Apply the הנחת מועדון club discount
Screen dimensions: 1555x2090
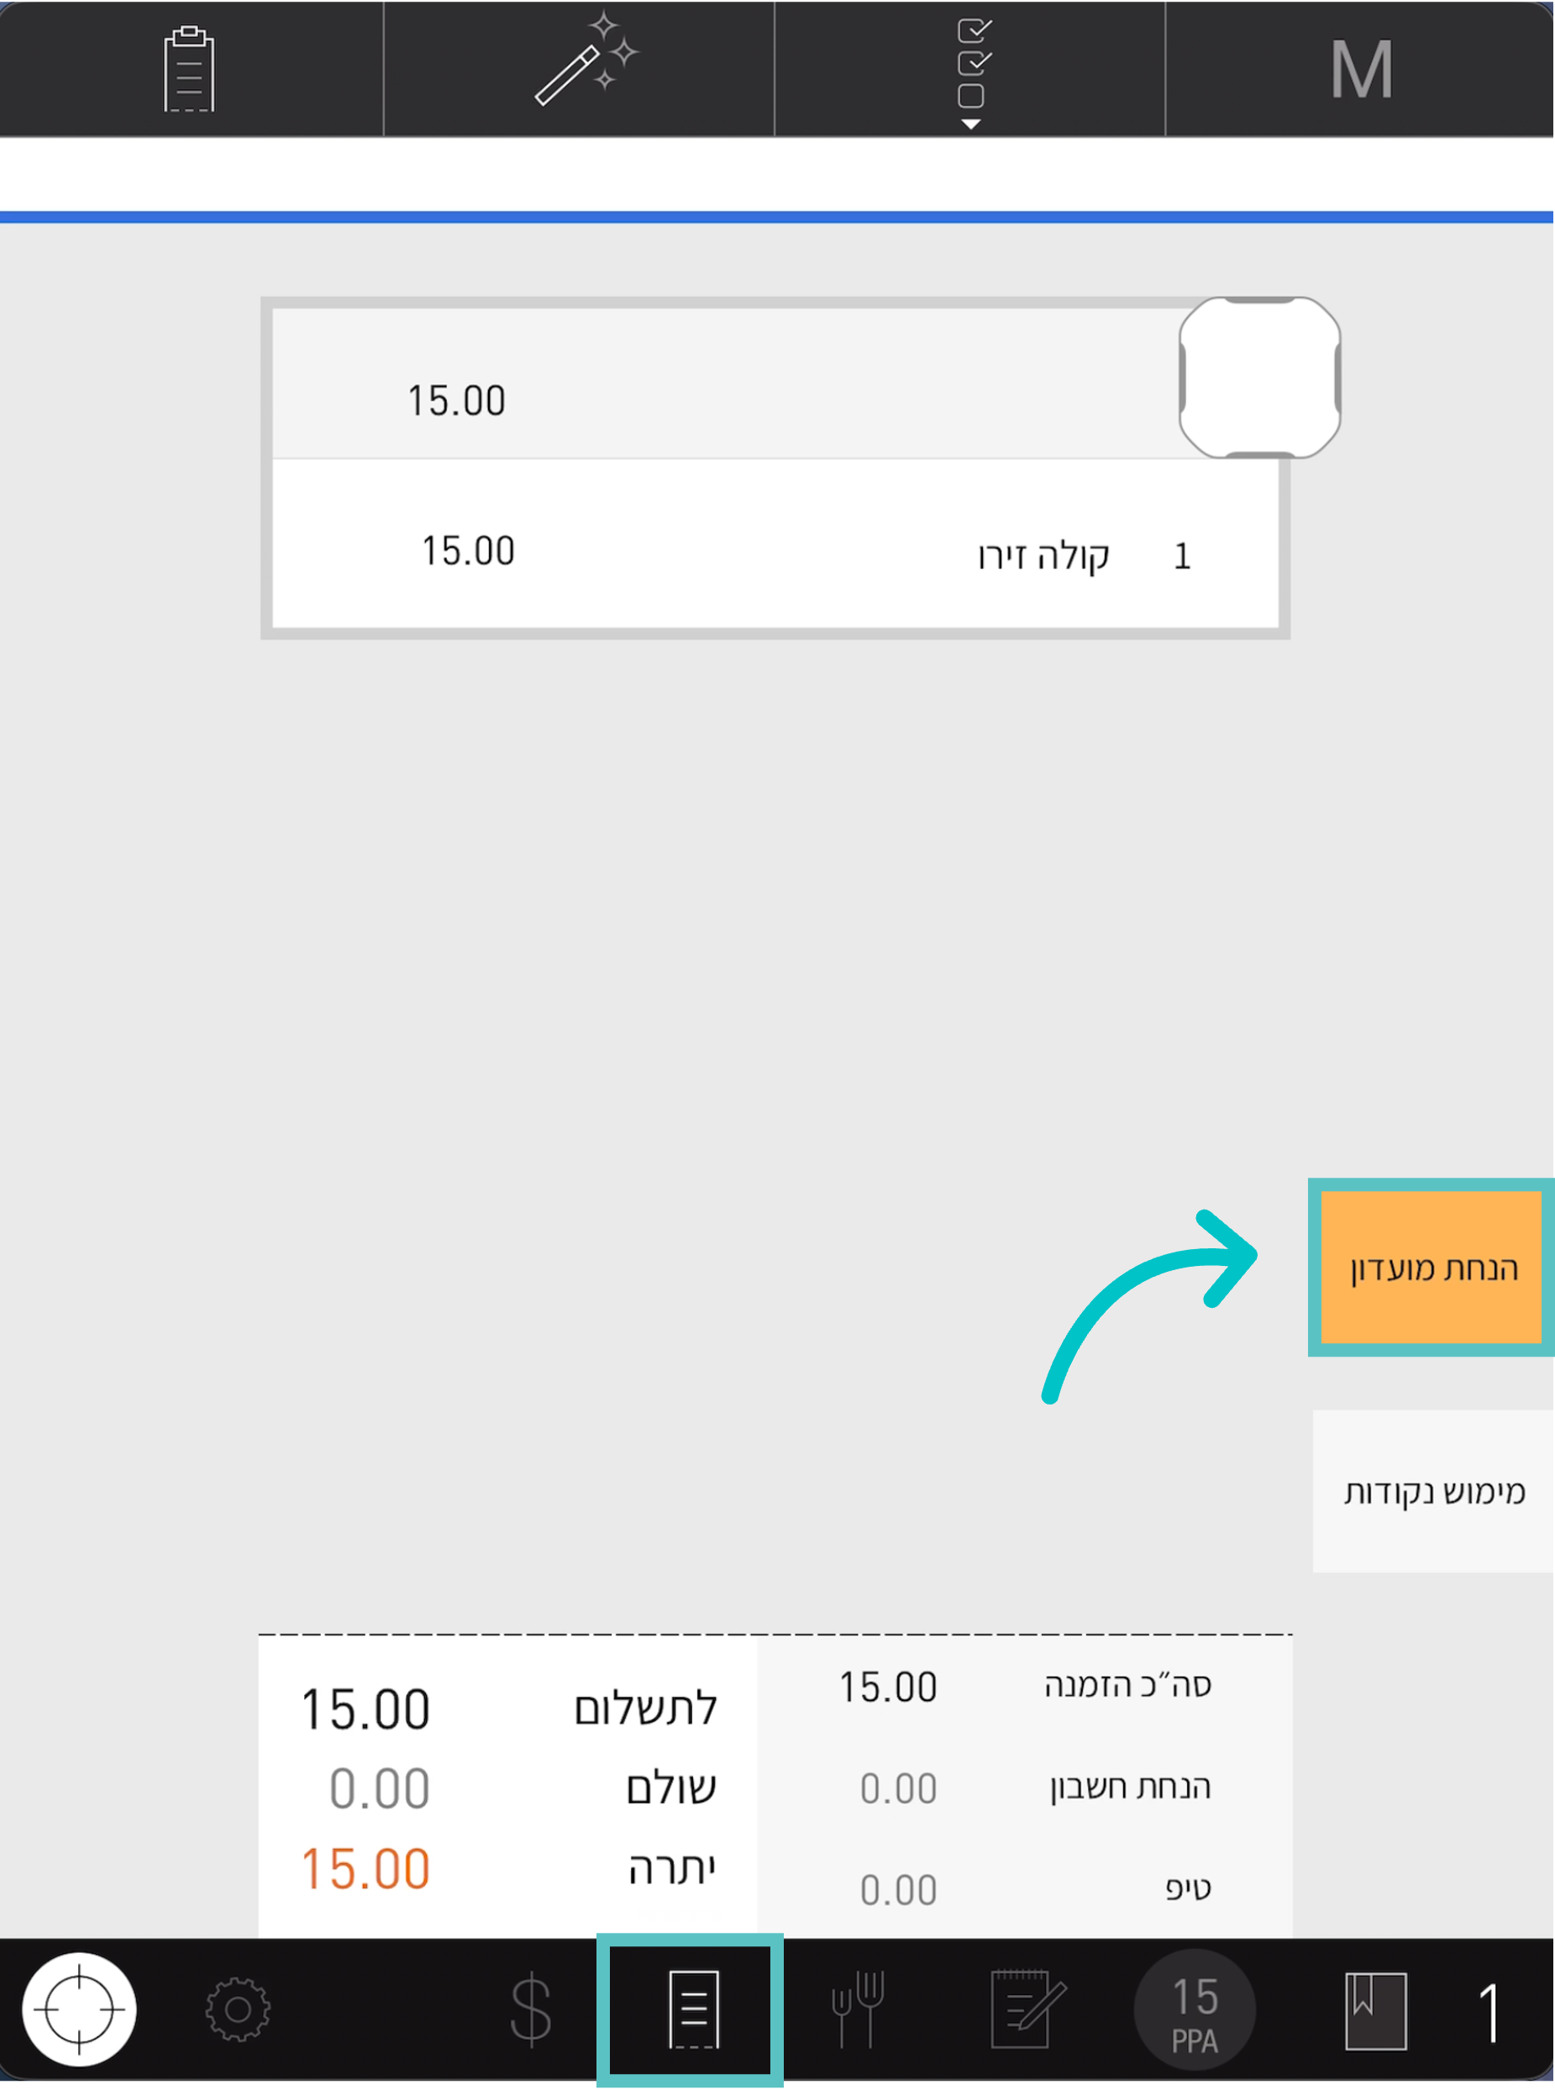point(1432,1268)
